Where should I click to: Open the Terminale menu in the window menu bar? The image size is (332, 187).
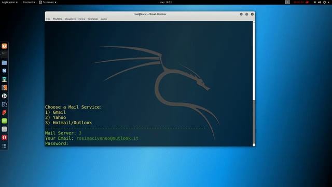tap(93, 19)
